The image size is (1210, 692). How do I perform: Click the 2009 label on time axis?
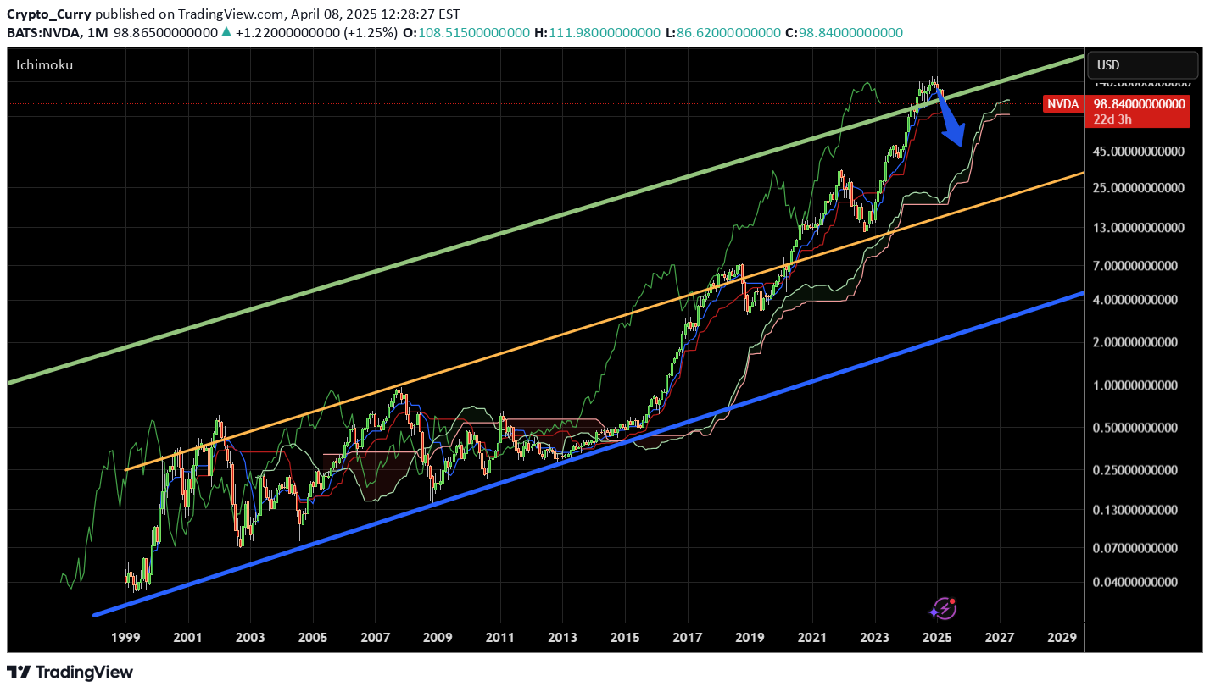(x=437, y=637)
